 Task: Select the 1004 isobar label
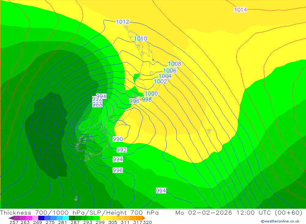tap(165, 76)
